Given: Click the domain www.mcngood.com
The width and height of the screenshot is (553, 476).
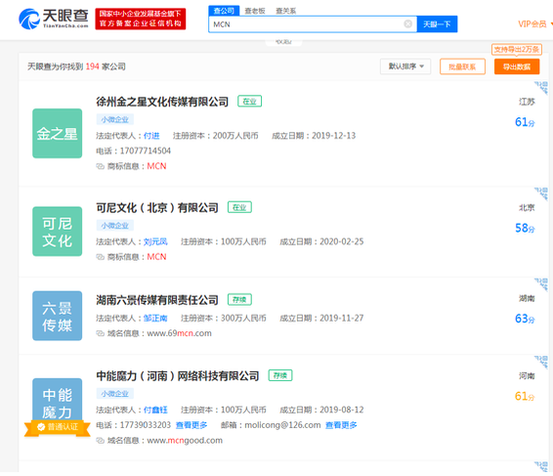Looking at the screenshot, I should (185, 441).
